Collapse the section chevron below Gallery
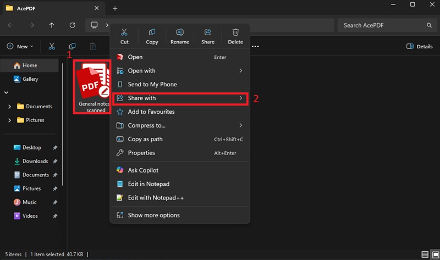 [x=6, y=92]
